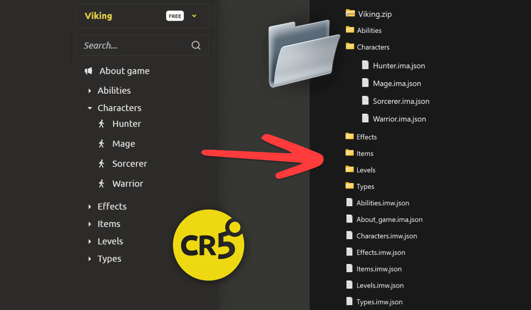Select Effects in the sidebar tree
The height and width of the screenshot is (310, 531).
coord(112,206)
